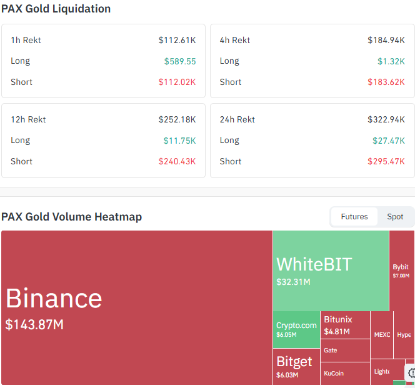Switch heatmap to Futures tab
The height and width of the screenshot is (388, 415).
click(354, 217)
